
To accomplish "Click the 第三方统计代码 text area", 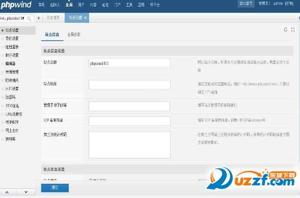I will 129,145.
